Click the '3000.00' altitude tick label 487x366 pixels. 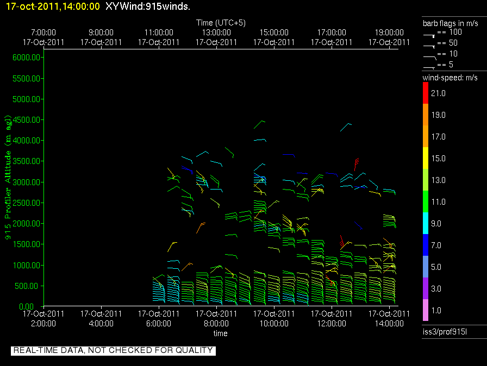click(x=27, y=182)
